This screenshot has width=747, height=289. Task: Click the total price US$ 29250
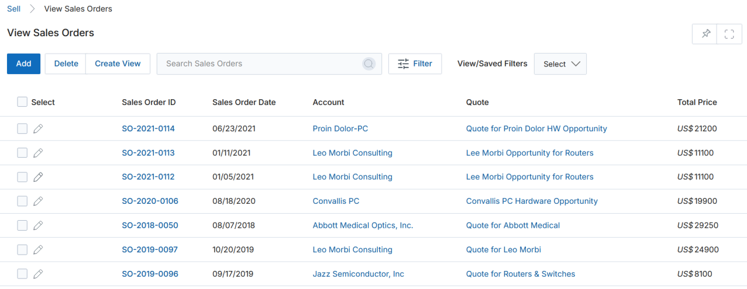tap(698, 225)
